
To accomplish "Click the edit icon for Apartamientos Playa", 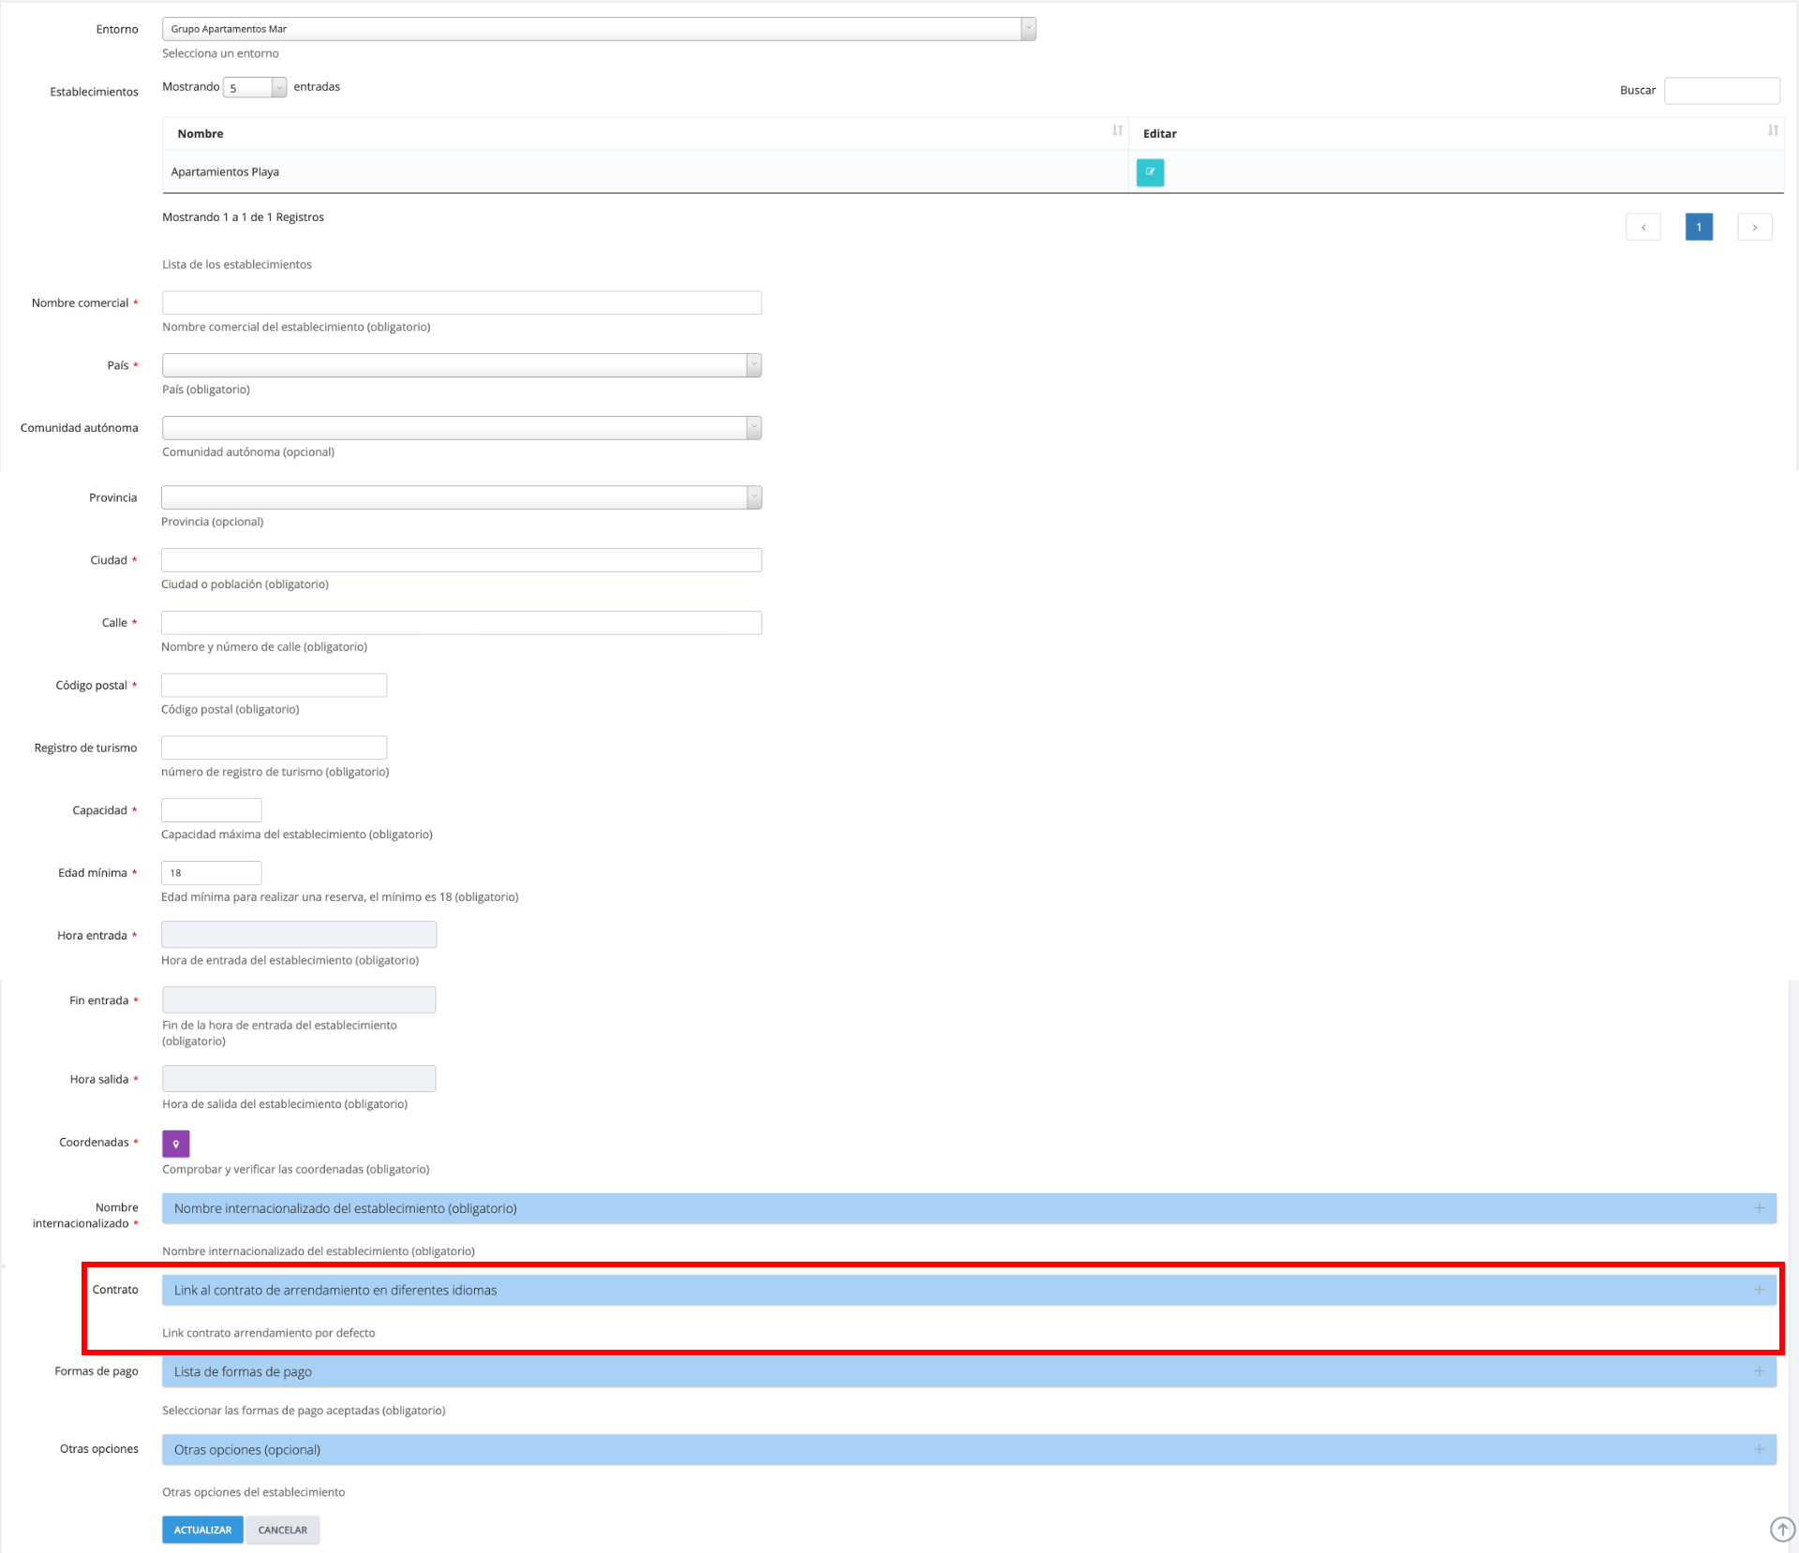I will (x=1150, y=172).
